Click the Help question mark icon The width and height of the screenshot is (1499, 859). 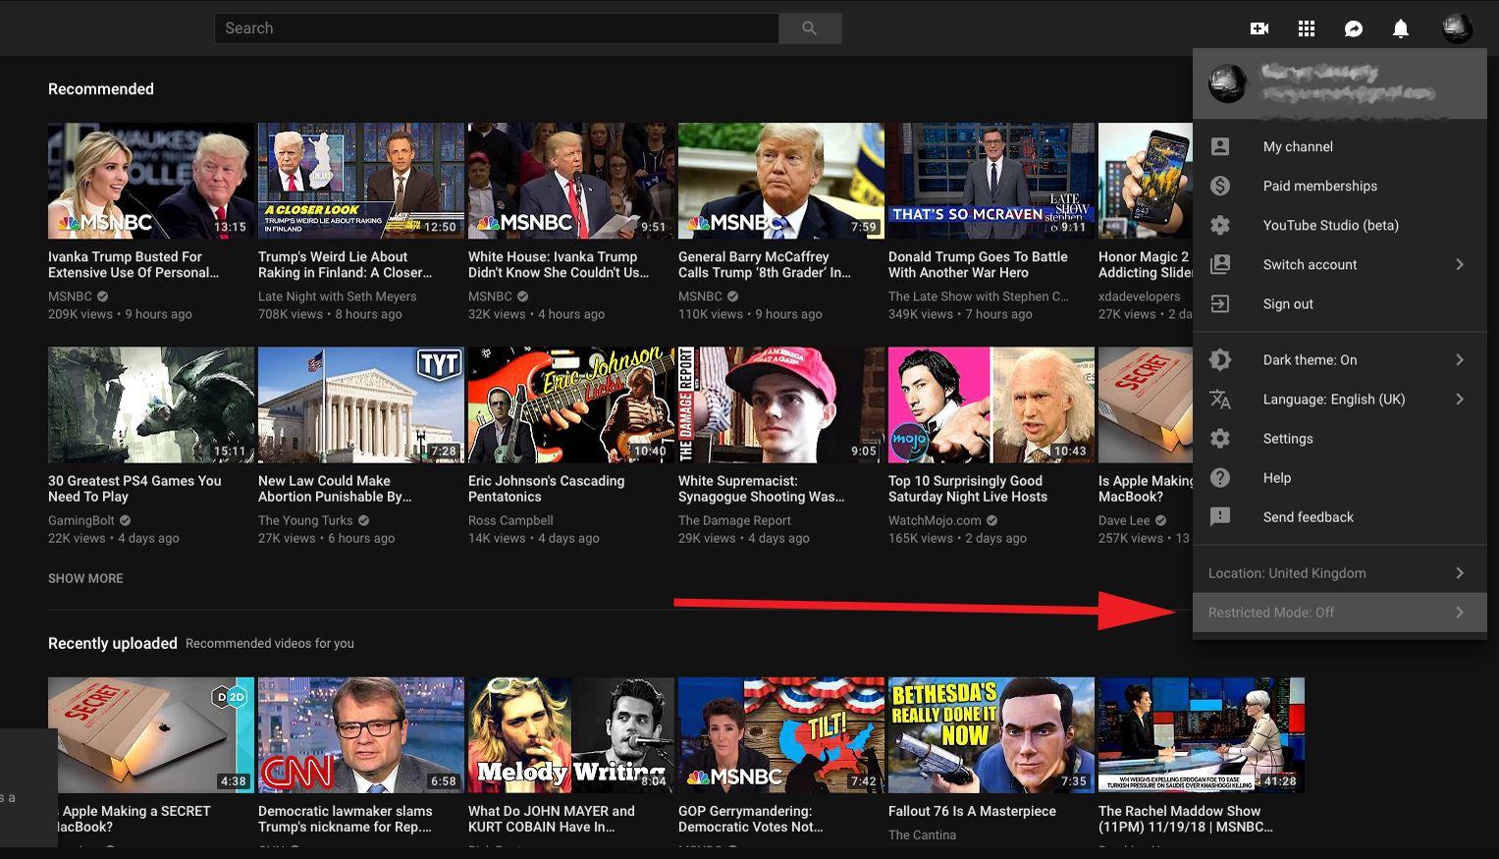pos(1220,478)
